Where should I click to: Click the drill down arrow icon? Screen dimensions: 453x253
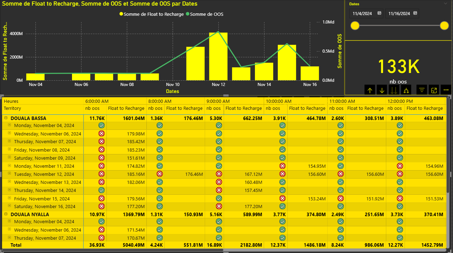[x=382, y=90]
